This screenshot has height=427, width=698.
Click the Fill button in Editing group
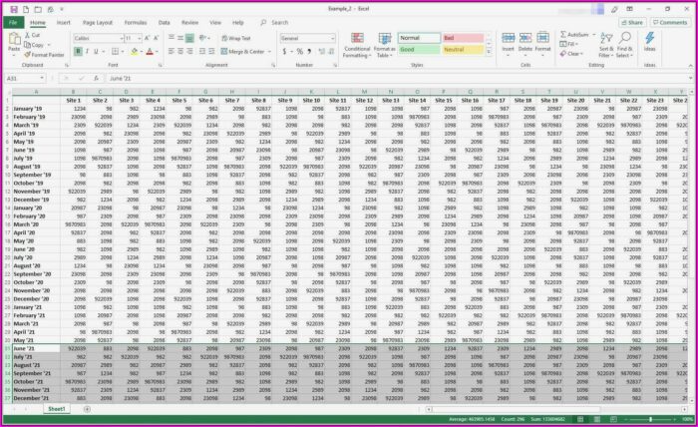(568, 44)
